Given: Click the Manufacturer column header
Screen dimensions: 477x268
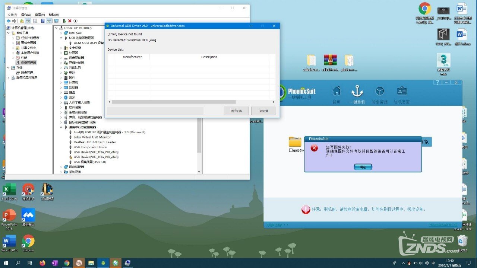Looking at the screenshot, I should pyautogui.click(x=132, y=57).
